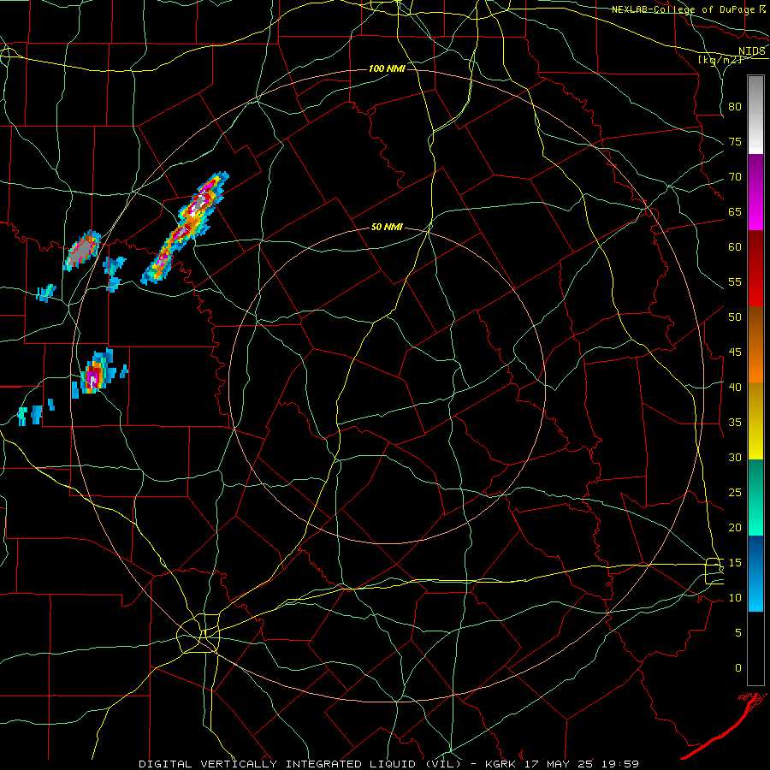
Task: Click the yellow highway loop in the southwest
Action: pyautogui.click(x=198, y=633)
